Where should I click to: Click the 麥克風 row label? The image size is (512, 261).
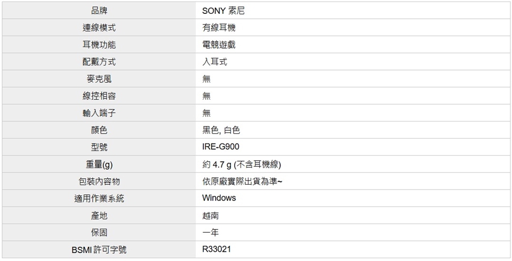(x=99, y=79)
